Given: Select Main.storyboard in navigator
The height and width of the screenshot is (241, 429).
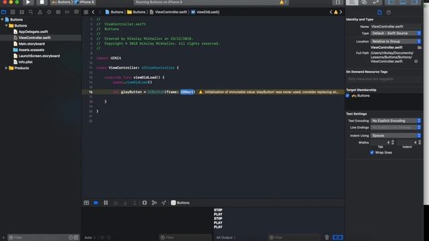Looking at the screenshot, I should (32, 44).
